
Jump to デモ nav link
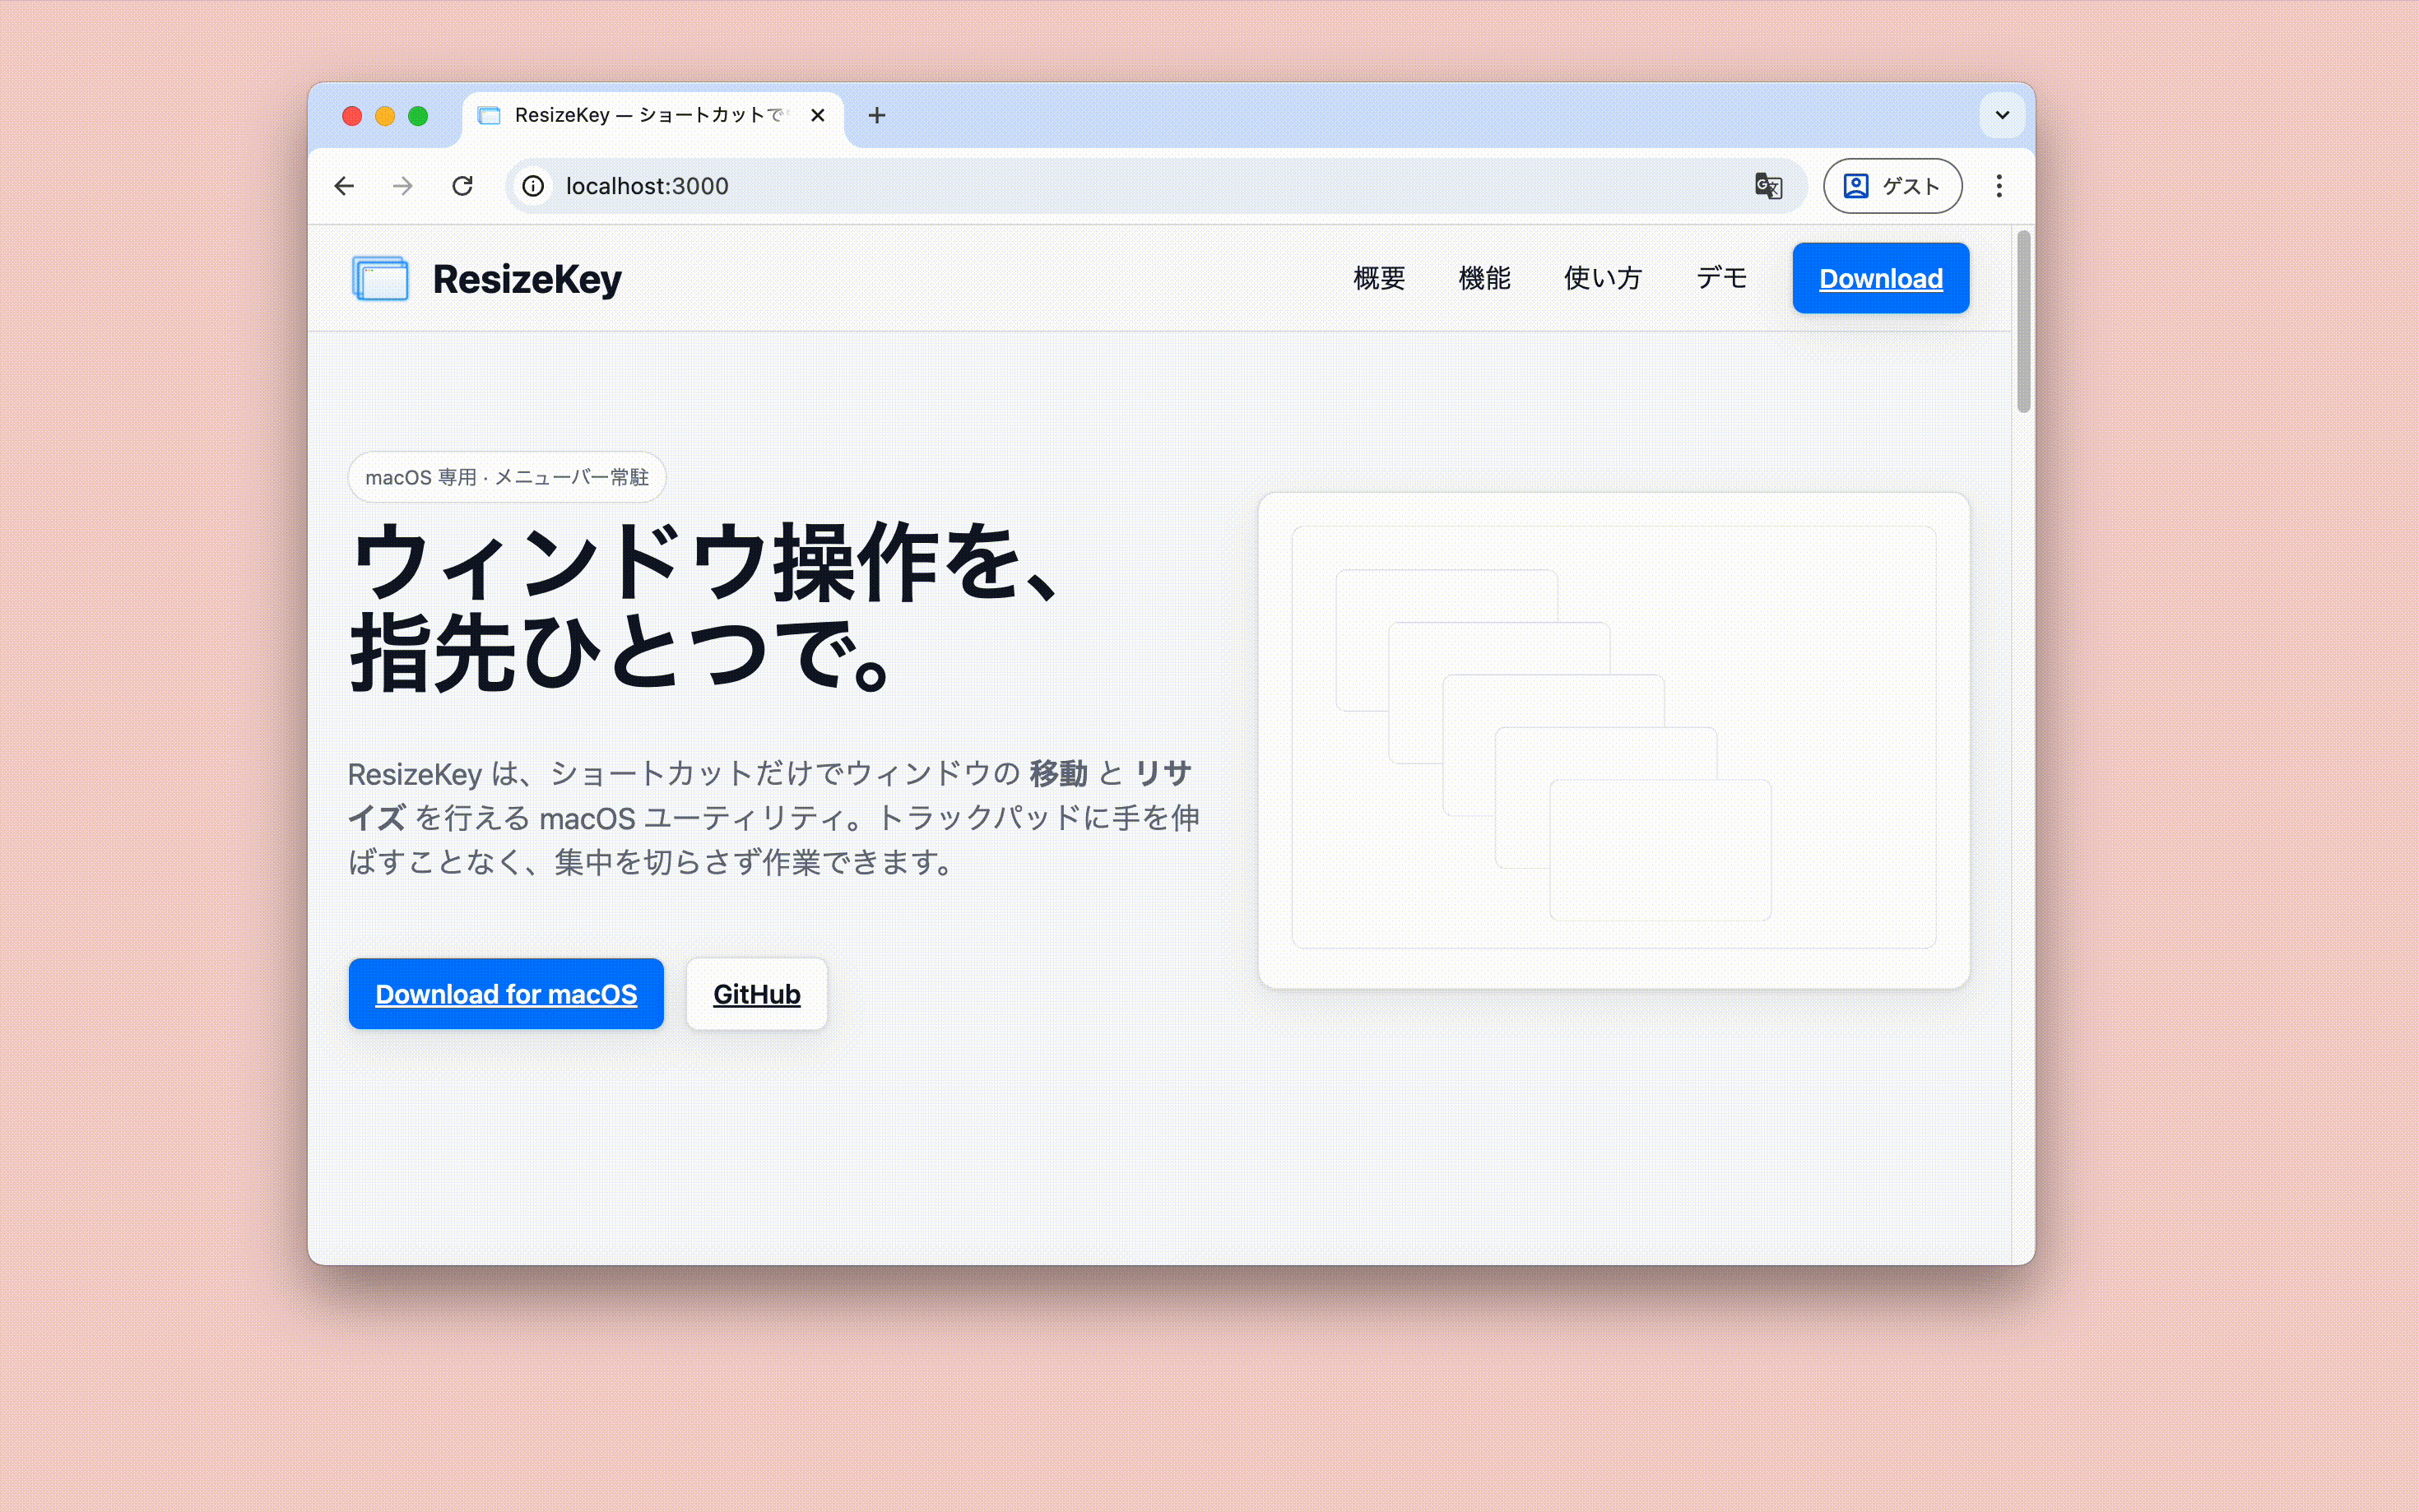pos(1721,278)
